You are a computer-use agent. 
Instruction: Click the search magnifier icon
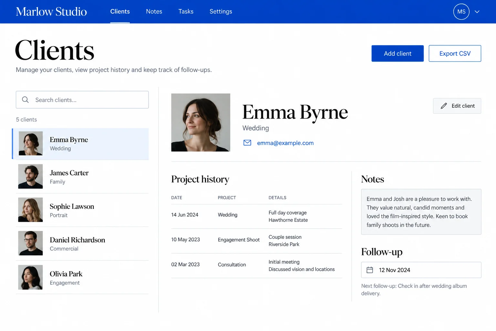tap(25, 100)
